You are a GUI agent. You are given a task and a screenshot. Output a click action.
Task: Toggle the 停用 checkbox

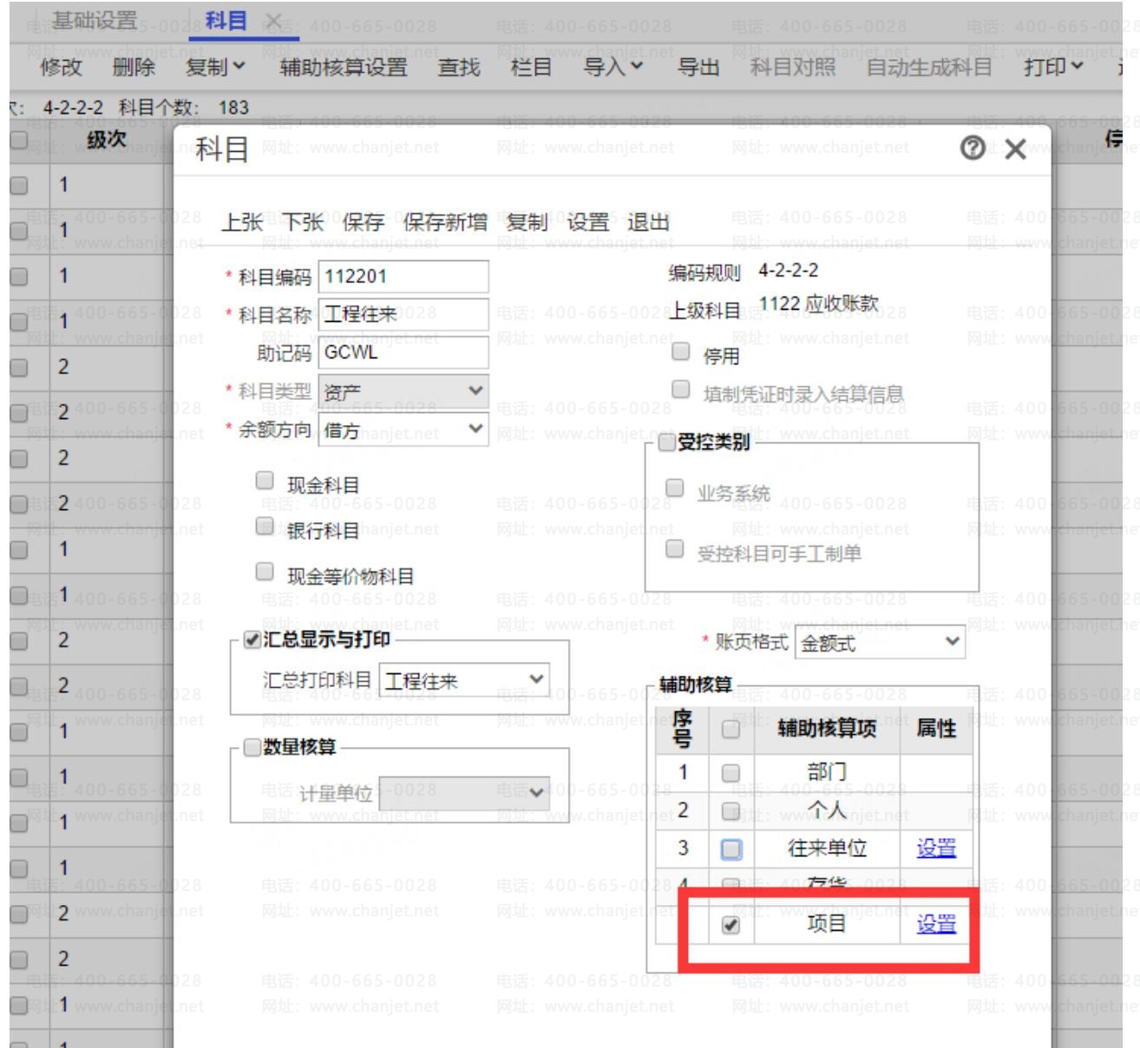681,351
